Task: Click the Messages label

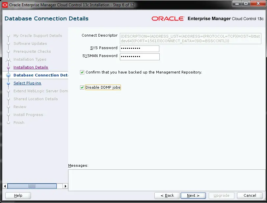Action: tap(78, 165)
